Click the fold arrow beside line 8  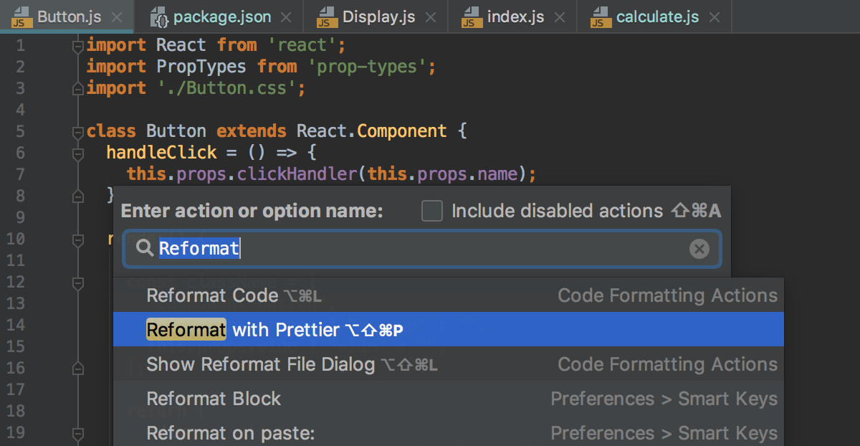point(77,195)
